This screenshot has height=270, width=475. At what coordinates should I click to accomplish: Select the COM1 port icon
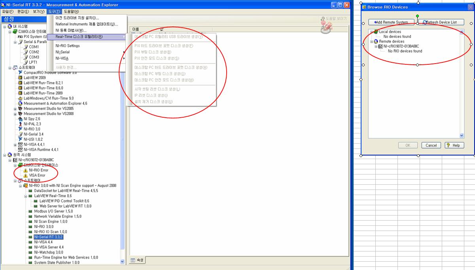click(26, 47)
